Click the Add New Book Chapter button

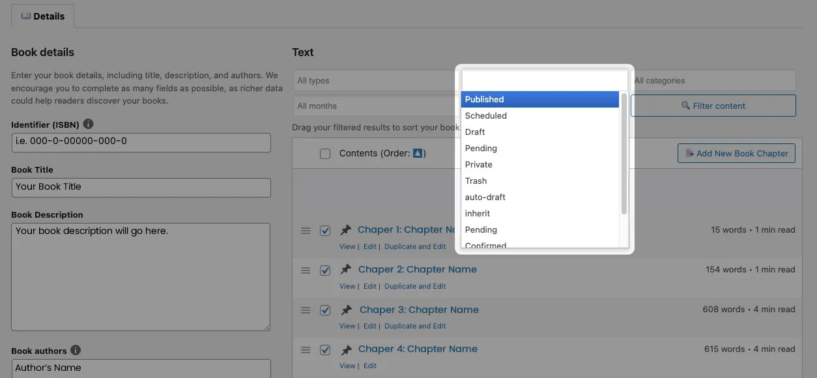point(736,153)
